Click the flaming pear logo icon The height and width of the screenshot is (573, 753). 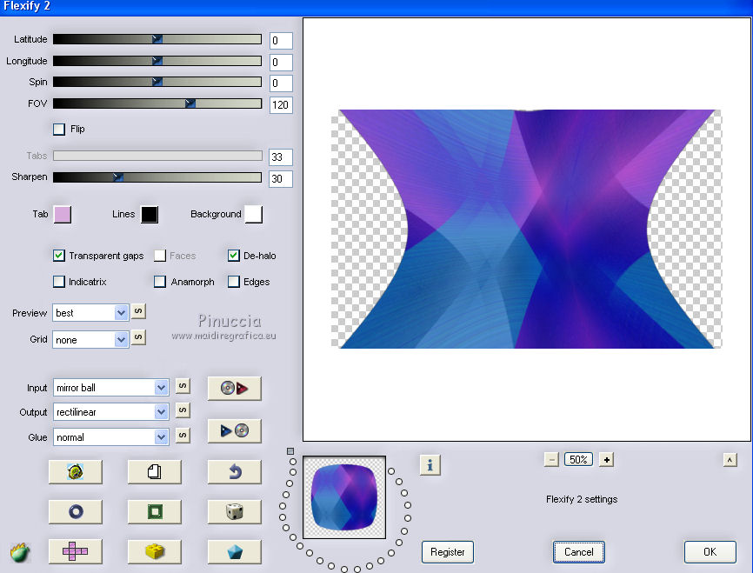[x=20, y=553]
